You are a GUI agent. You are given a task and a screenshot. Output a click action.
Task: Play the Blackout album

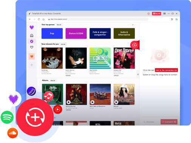coord(116,102)
